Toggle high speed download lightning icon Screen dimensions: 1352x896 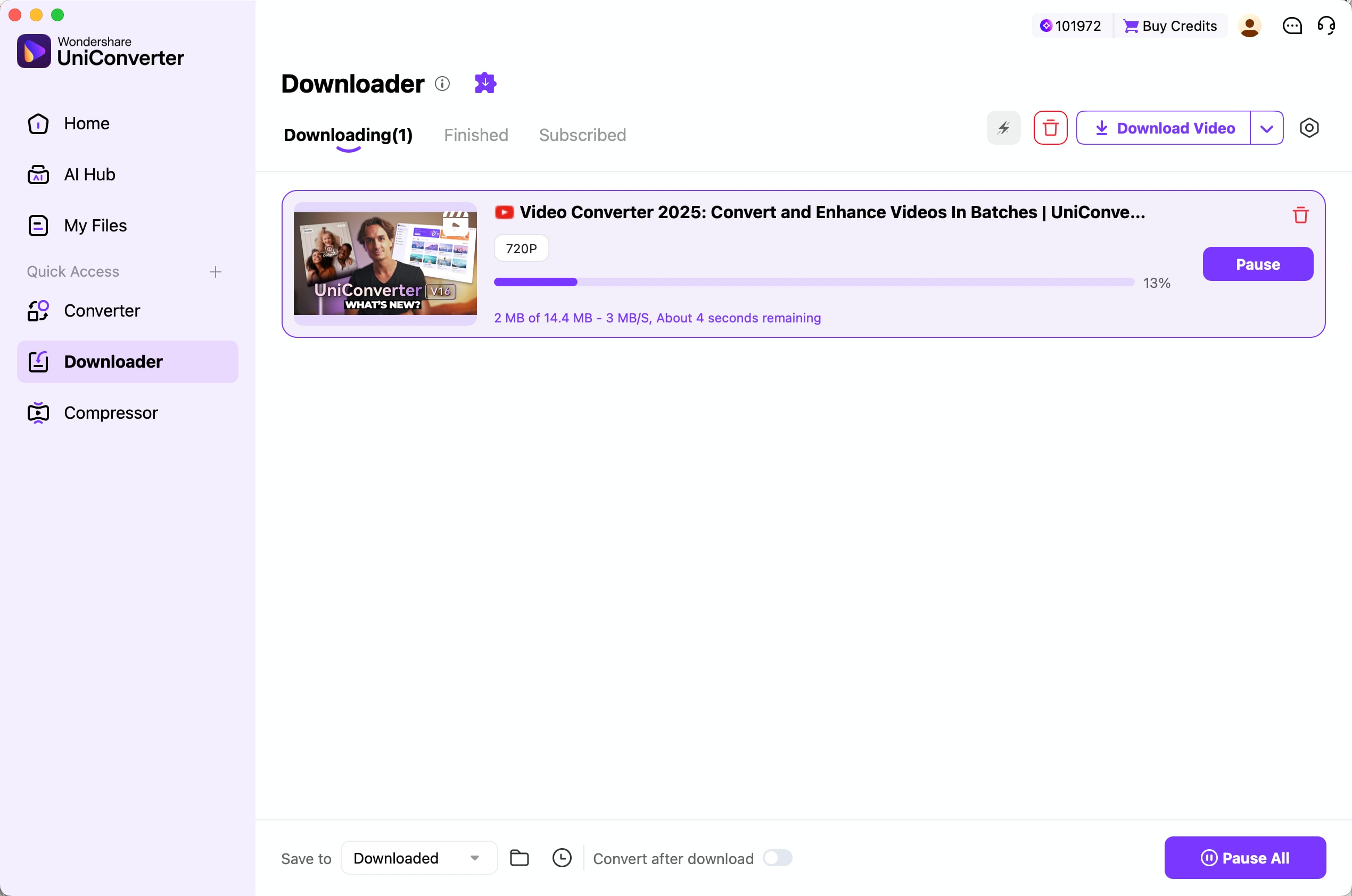click(x=1003, y=128)
